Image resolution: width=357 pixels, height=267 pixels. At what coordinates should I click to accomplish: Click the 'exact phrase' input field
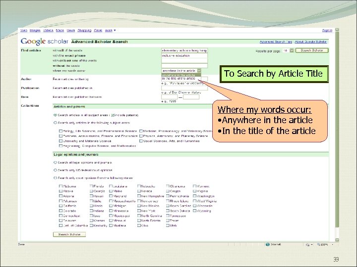[x=184, y=55]
